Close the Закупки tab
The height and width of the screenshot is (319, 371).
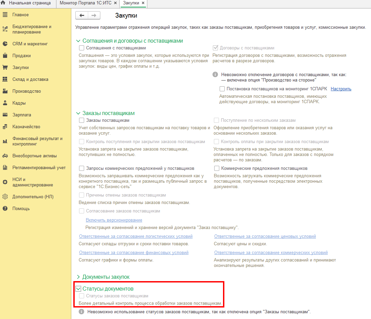pos(143,3)
